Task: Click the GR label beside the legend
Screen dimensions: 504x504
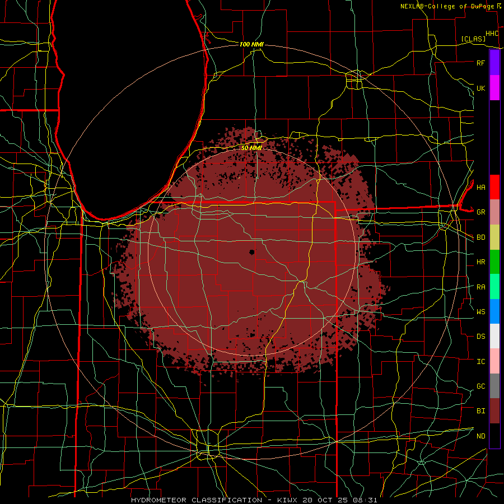Action: tap(480, 212)
